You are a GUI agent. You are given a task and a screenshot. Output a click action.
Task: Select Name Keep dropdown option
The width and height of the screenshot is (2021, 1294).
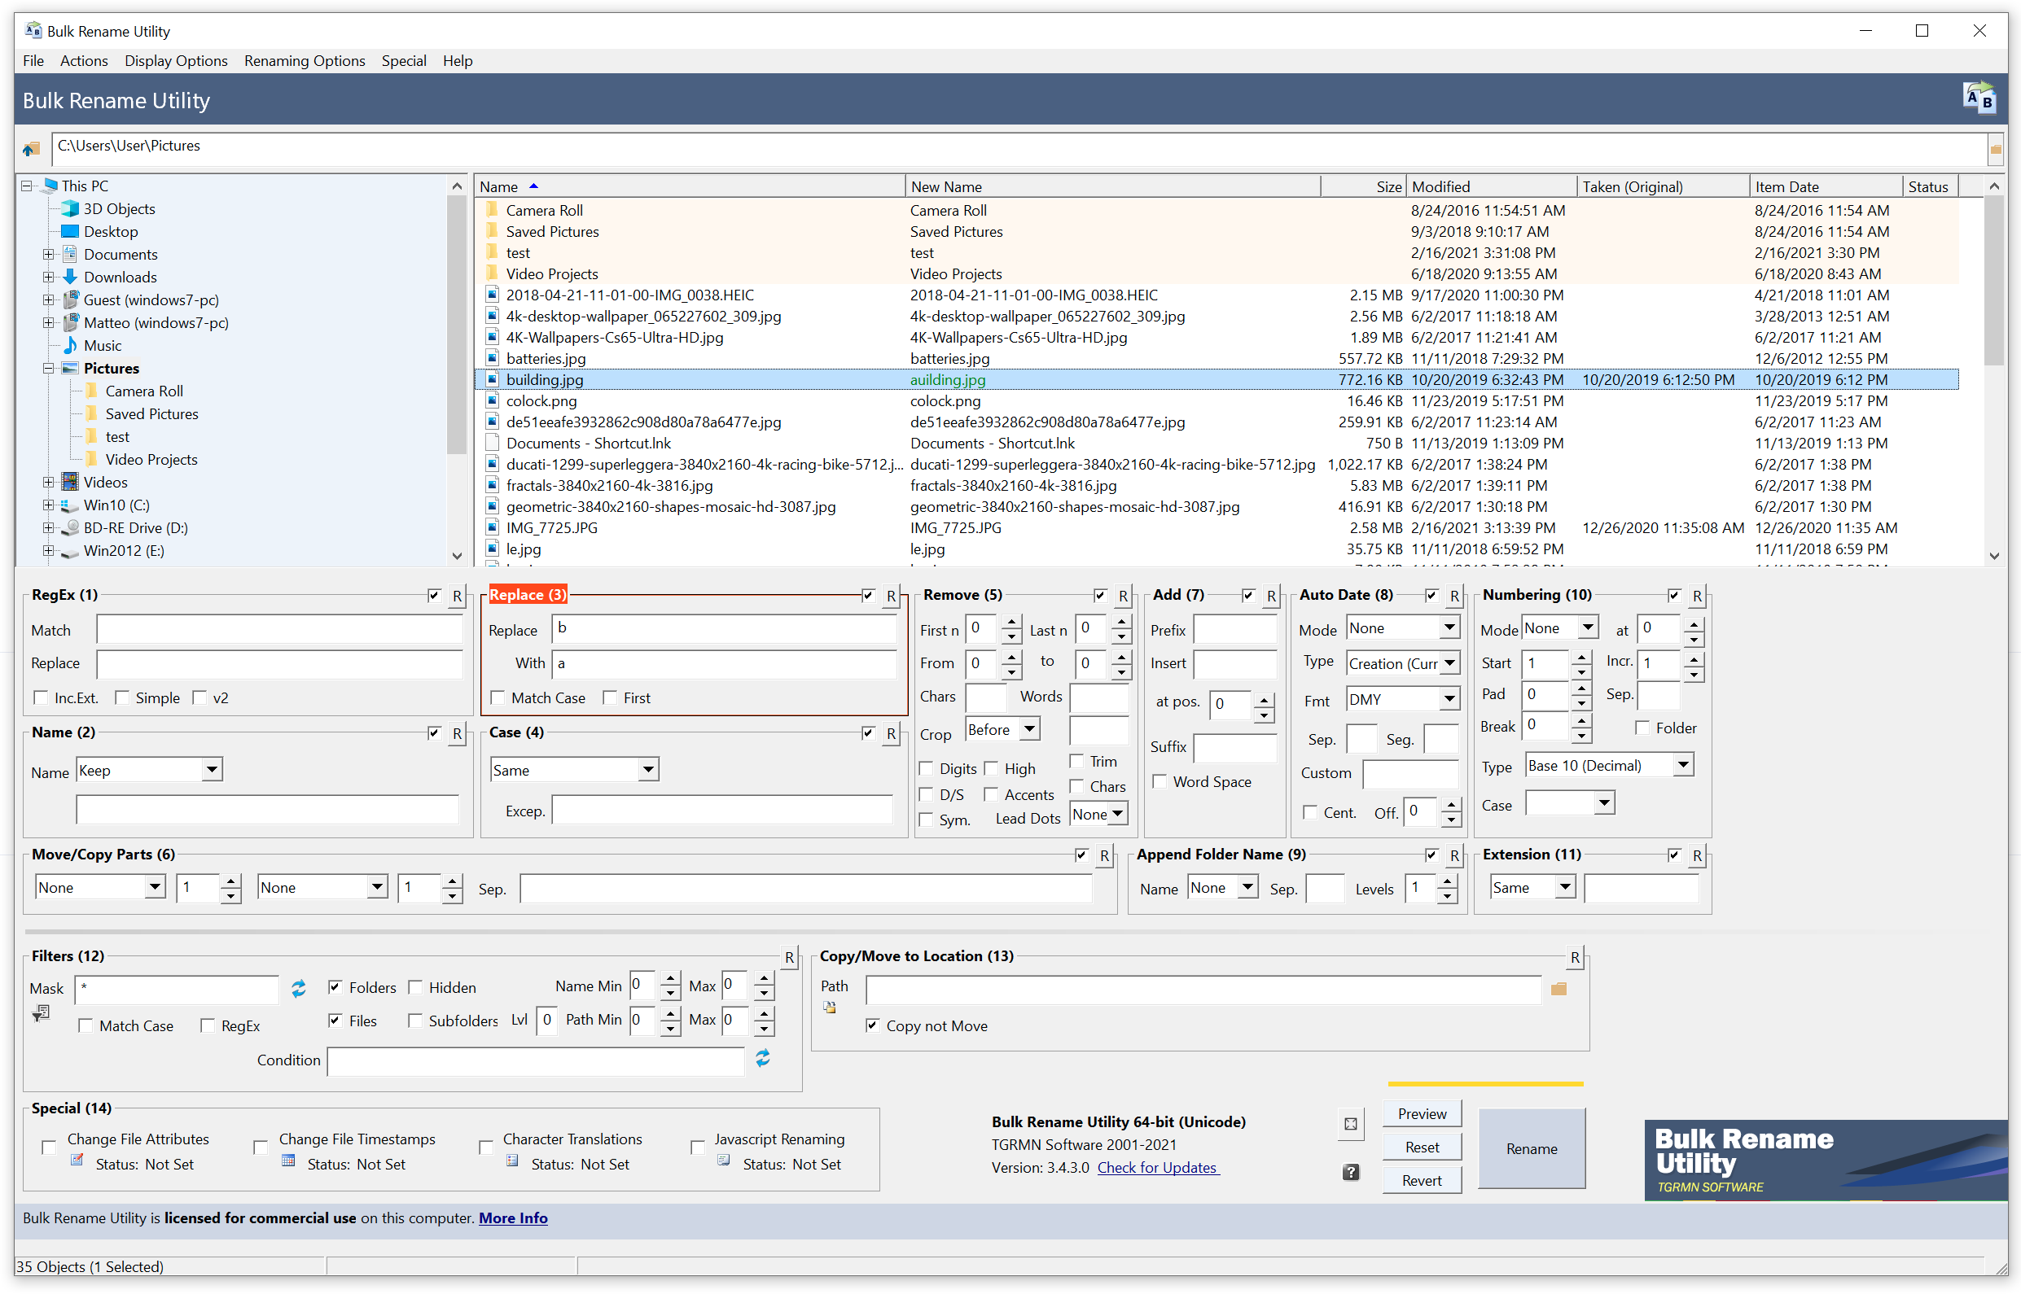[x=146, y=767]
